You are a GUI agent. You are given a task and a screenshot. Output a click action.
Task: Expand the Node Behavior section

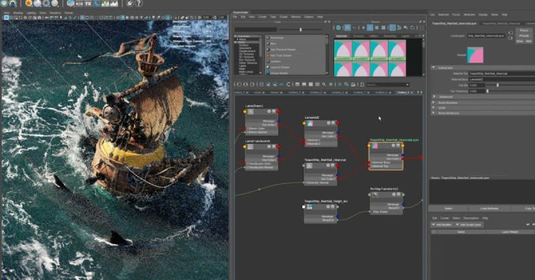click(x=433, y=103)
